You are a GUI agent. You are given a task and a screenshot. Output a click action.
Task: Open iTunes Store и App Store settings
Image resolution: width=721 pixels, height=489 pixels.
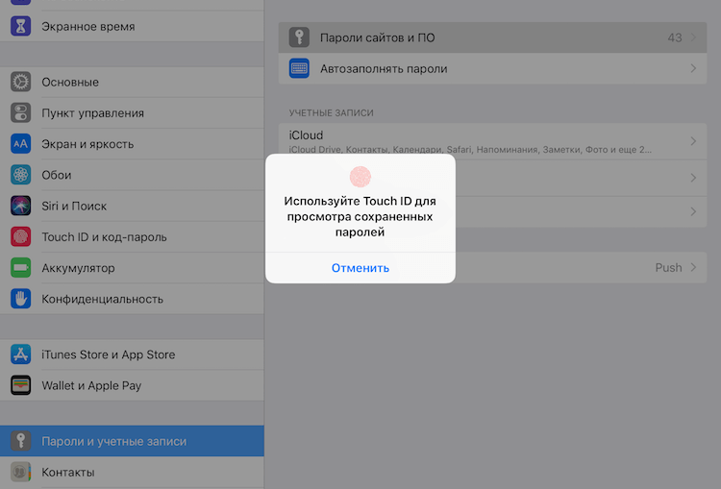pyautogui.click(x=132, y=355)
